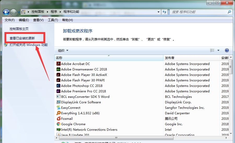Viewport: 235px width, 143px height.
Task: Expand the breadcrumb arrow before 控制面板
Action: coord(28,12)
